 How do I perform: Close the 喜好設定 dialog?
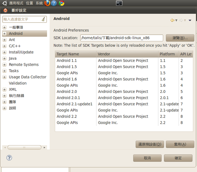click(x=5, y=10)
